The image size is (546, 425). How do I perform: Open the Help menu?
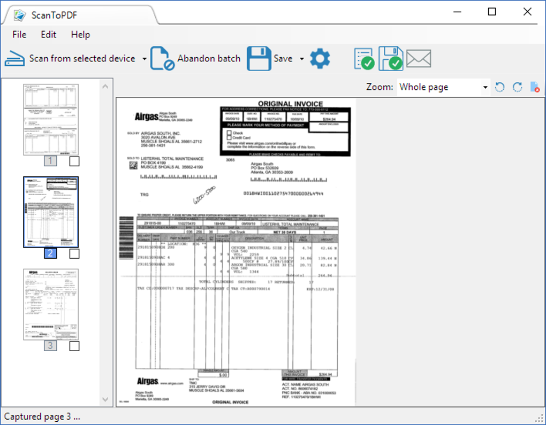coord(80,34)
